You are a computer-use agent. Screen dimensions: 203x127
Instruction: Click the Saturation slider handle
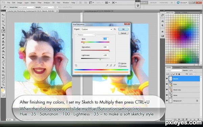pos(109,51)
